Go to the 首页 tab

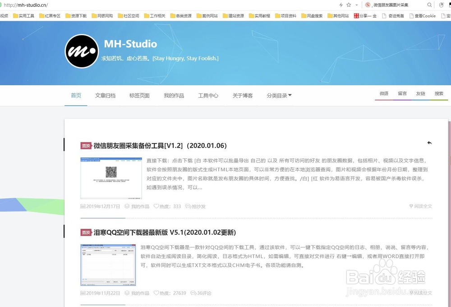point(76,95)
